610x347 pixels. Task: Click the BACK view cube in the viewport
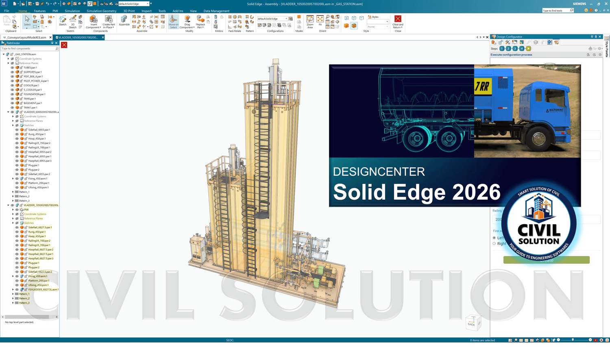pos(472,323)
